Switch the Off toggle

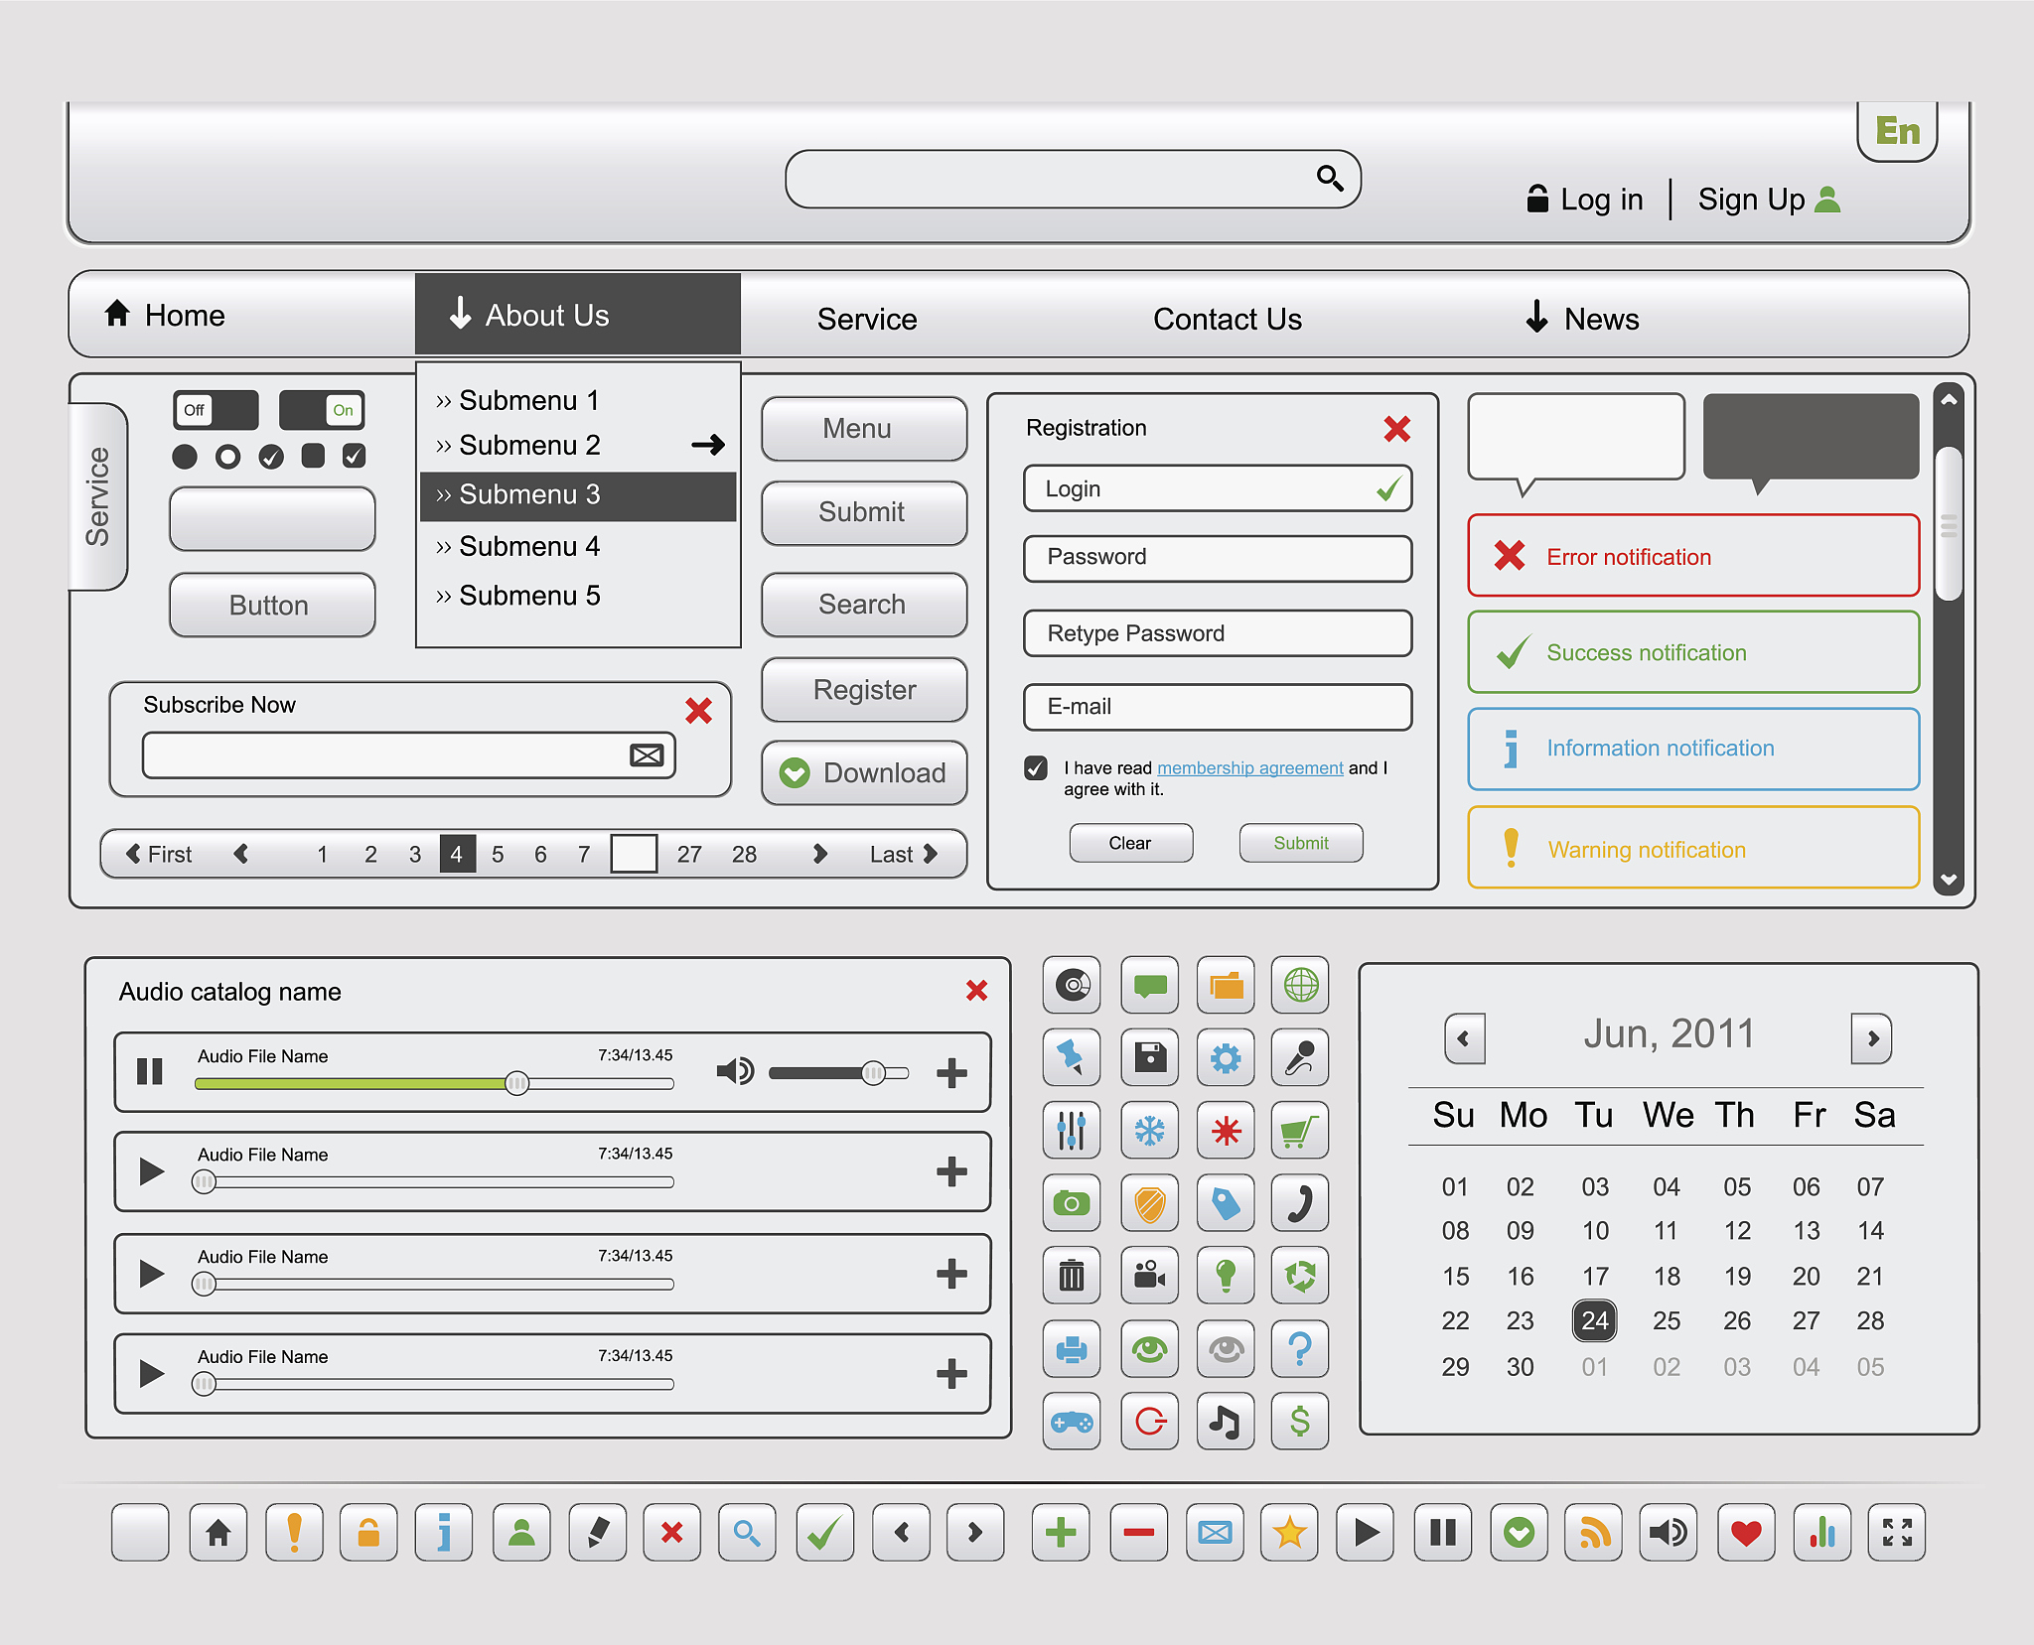click(216, 410)
